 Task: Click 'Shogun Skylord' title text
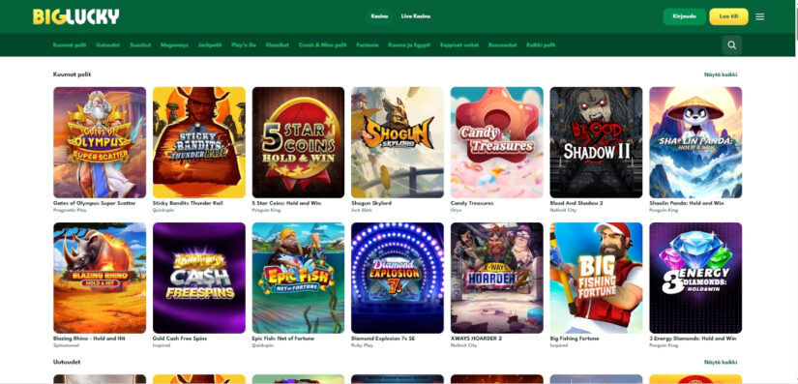371,203
